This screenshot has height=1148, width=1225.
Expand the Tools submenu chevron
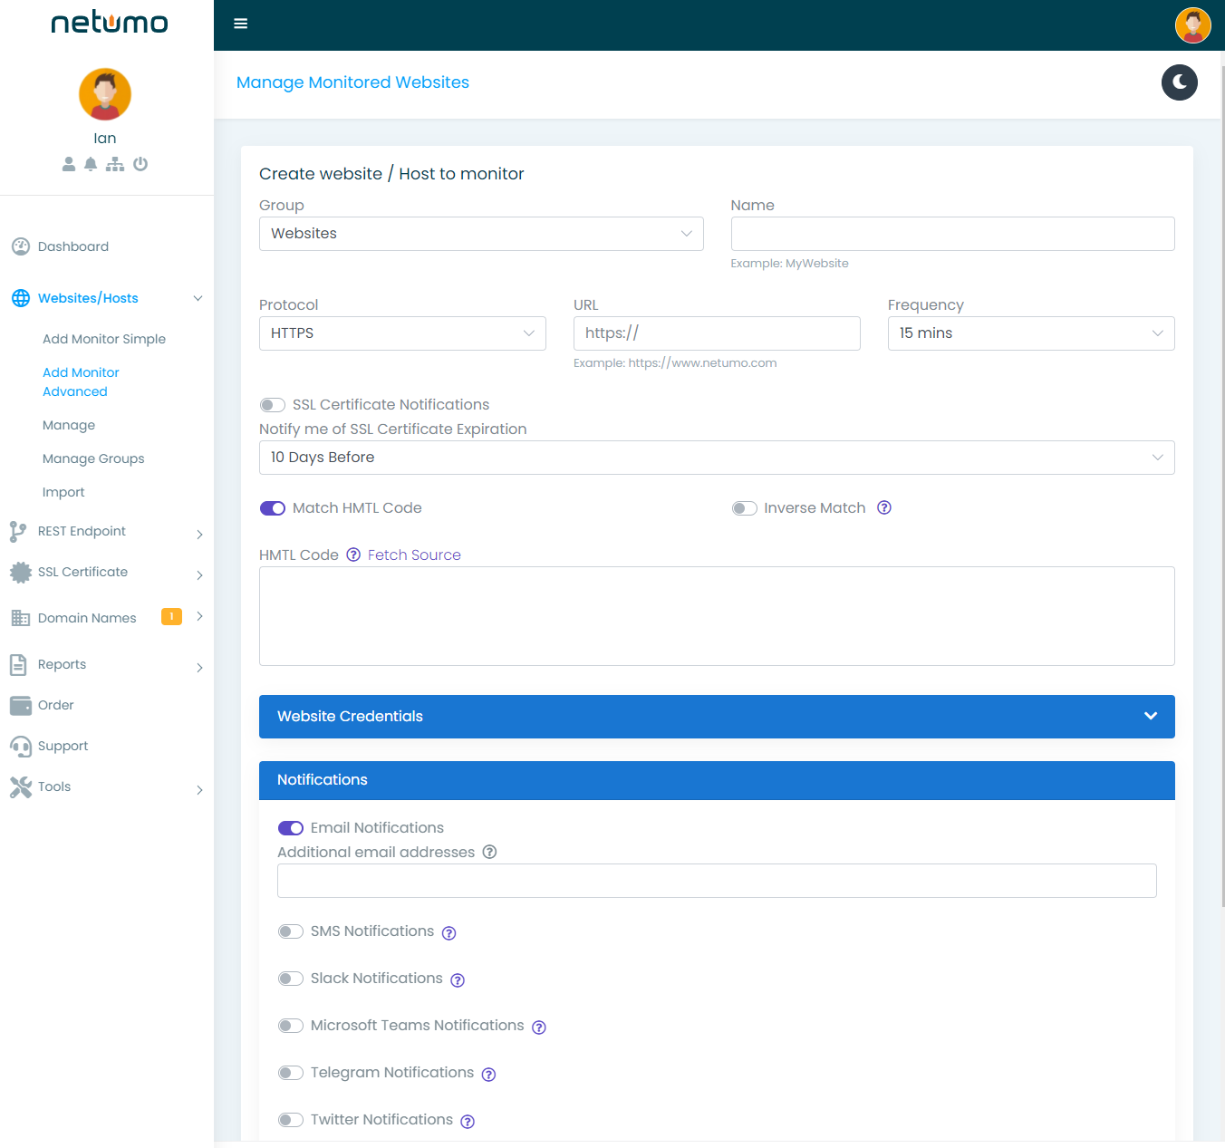[x=199, y=790]
